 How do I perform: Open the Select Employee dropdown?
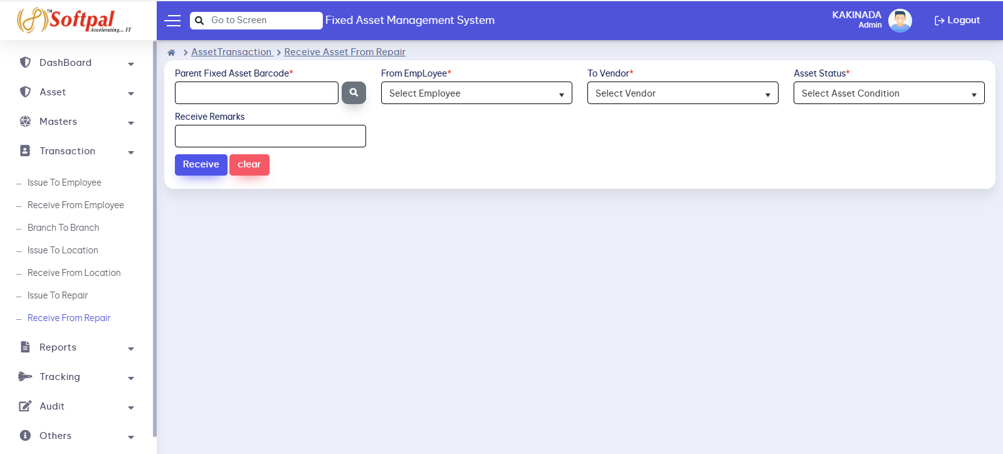point(476,93)
